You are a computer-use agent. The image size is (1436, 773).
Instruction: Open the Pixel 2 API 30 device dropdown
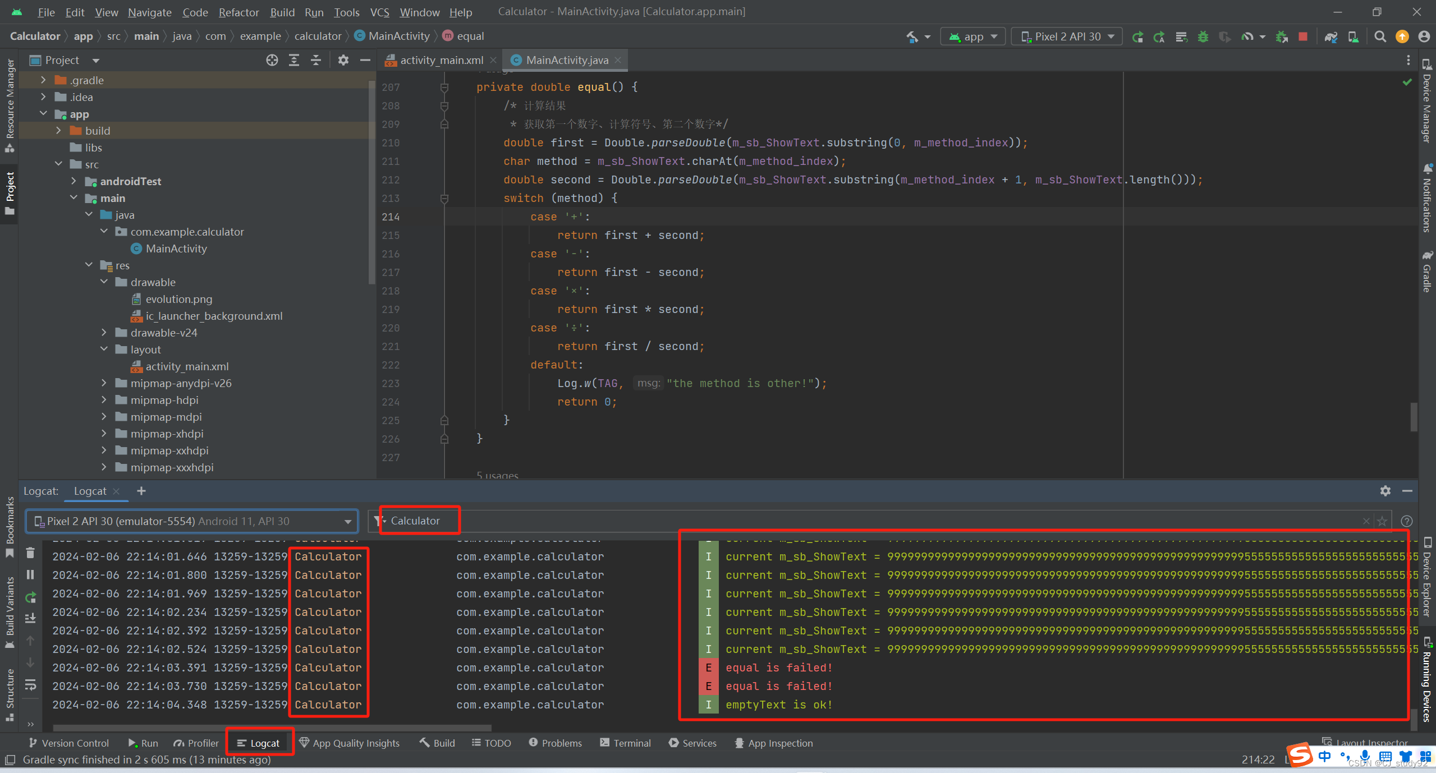(1066, 36)
